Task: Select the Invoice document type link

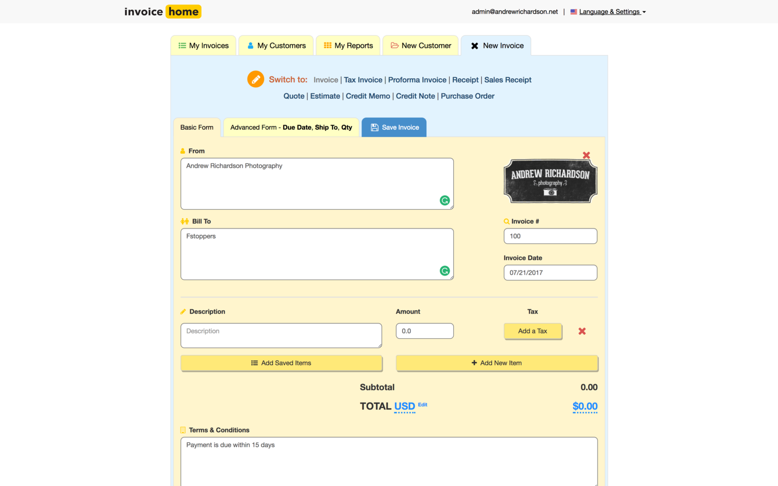Action: click(x=326, y=80)
